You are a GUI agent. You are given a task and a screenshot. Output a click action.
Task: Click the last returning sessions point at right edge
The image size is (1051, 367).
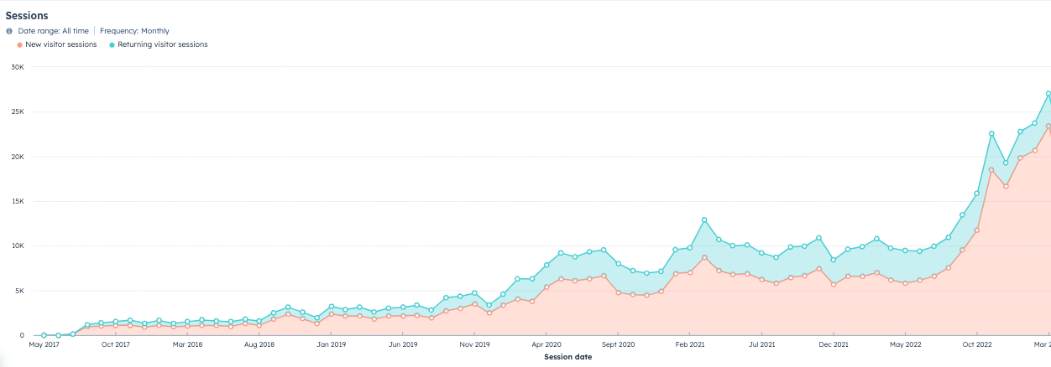click(x=1048, y=94)
